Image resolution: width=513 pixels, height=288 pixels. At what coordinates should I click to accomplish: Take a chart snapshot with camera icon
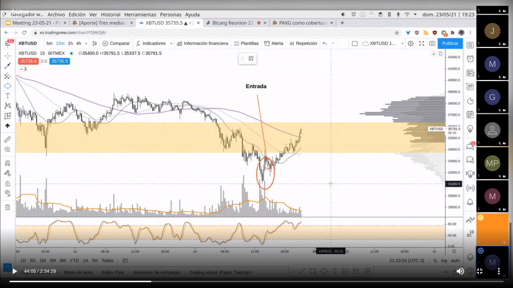coord(432,43)
